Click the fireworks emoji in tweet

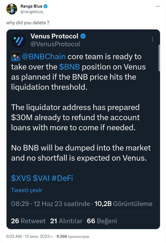coord(16,57)
